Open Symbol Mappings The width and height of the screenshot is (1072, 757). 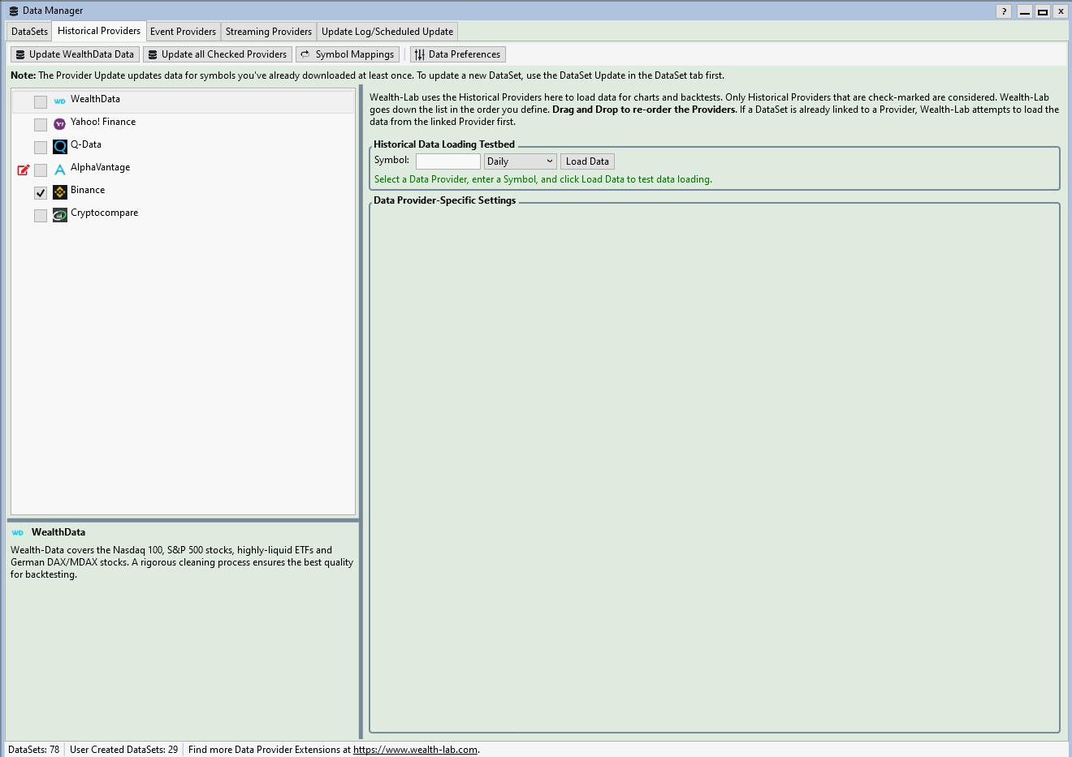tap(348, 54)
